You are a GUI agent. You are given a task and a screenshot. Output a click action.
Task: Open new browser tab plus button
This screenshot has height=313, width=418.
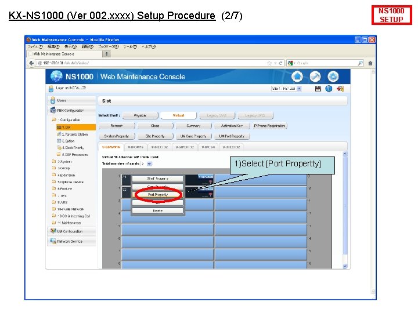(x=107, y=54)
